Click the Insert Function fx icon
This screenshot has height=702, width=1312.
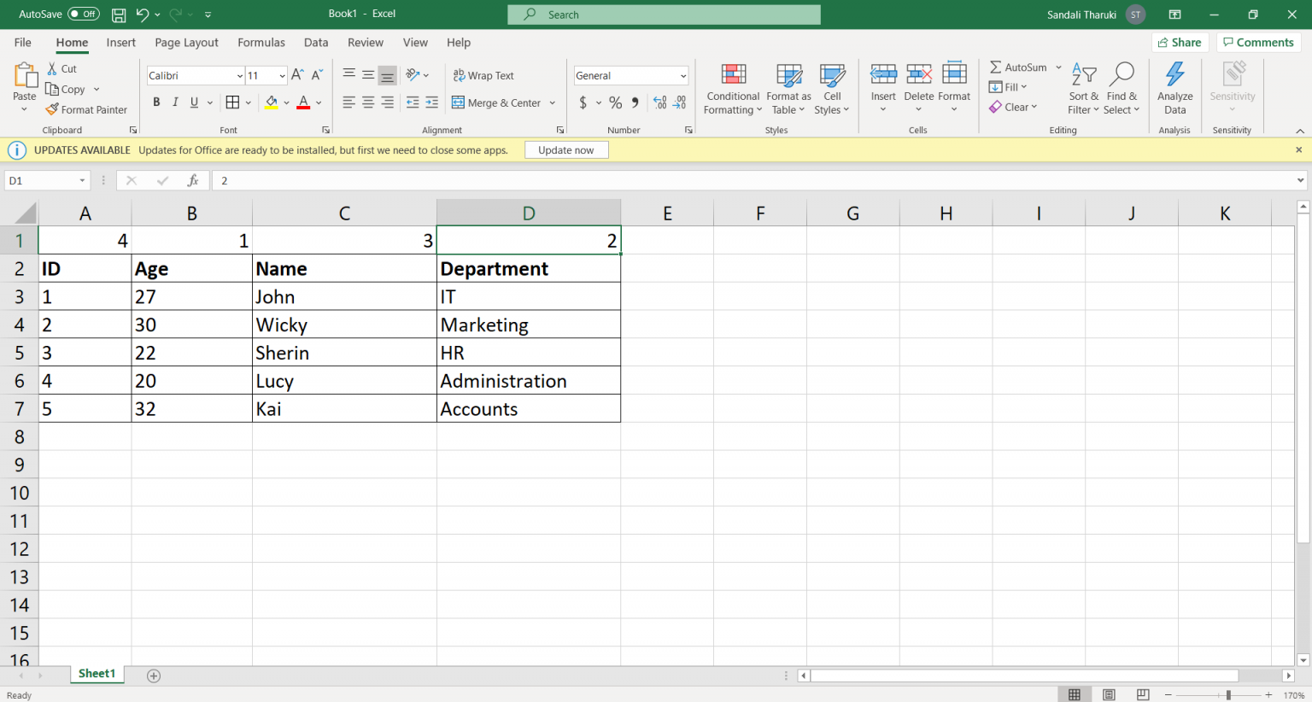coord(193,180)
